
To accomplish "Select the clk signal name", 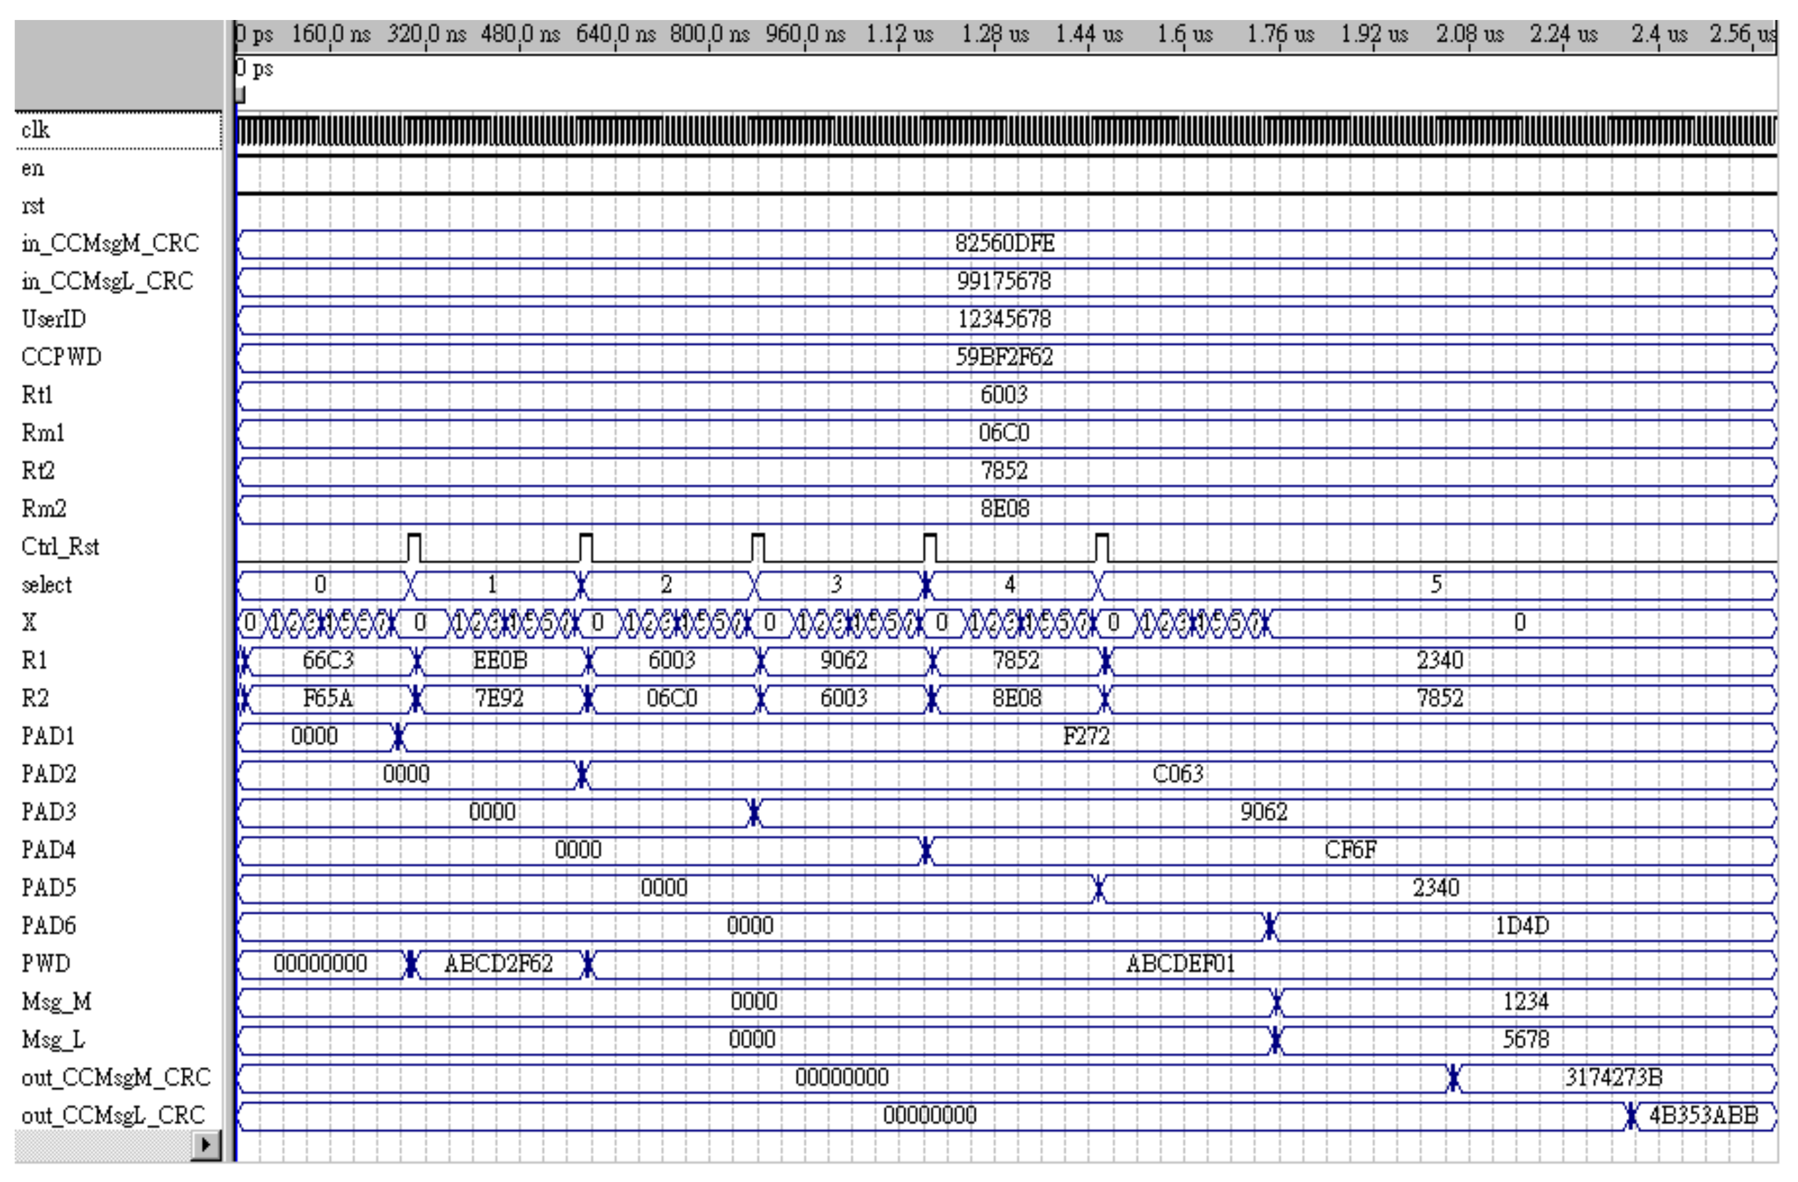I will pos(35,130).
